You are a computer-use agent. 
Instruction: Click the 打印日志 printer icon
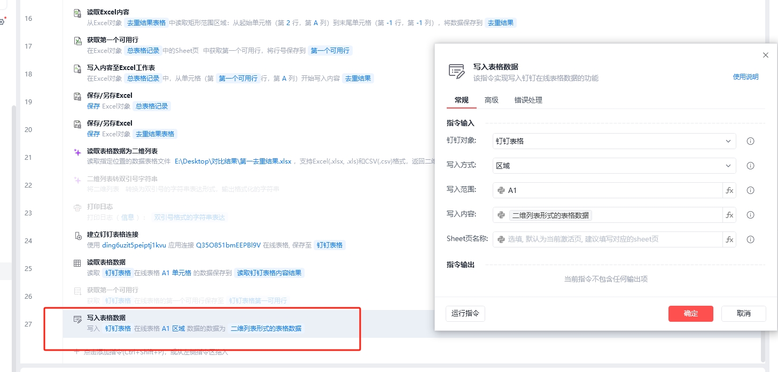(x=77, y=207)
